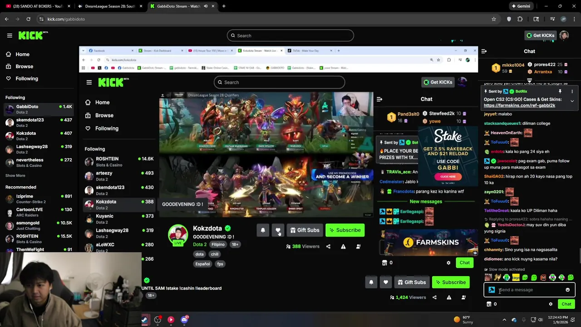The height and width of the screenshot is (327, 581).
Task: Open a new browser tab
Action: pos(224,6)
